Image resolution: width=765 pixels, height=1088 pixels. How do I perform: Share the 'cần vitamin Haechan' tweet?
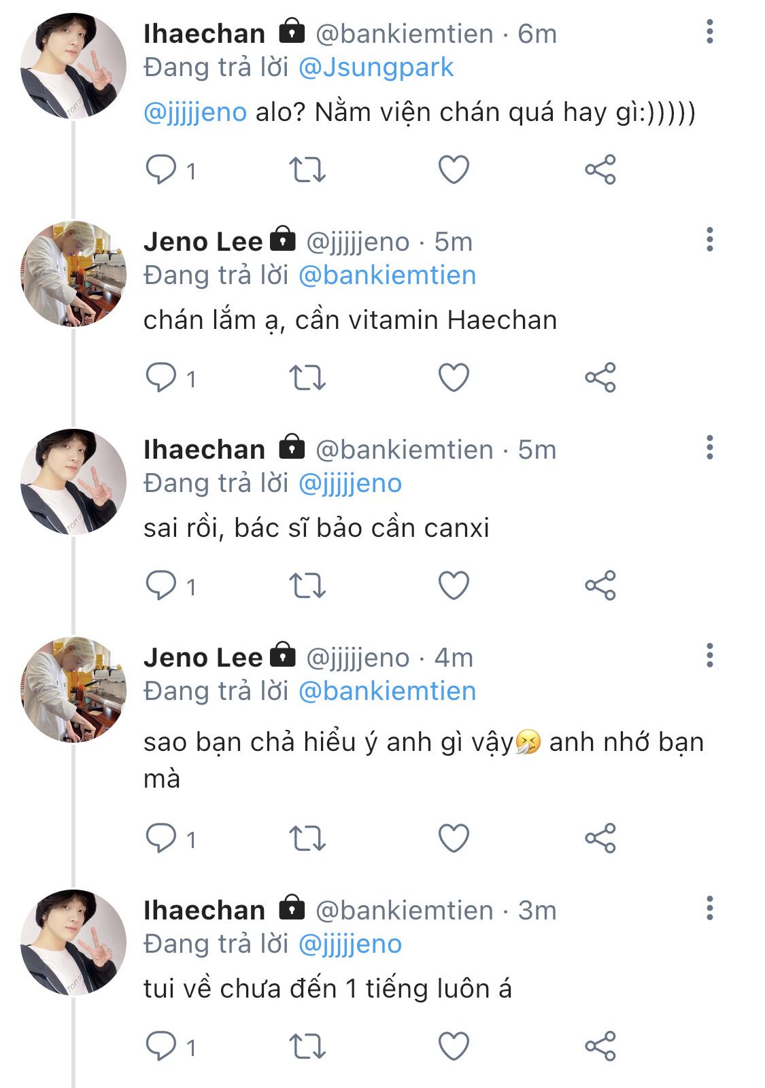click(600, 378)
